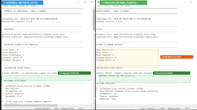Click the 'Columns before: 6' line
Screen dimensions: 197x110
106,58
